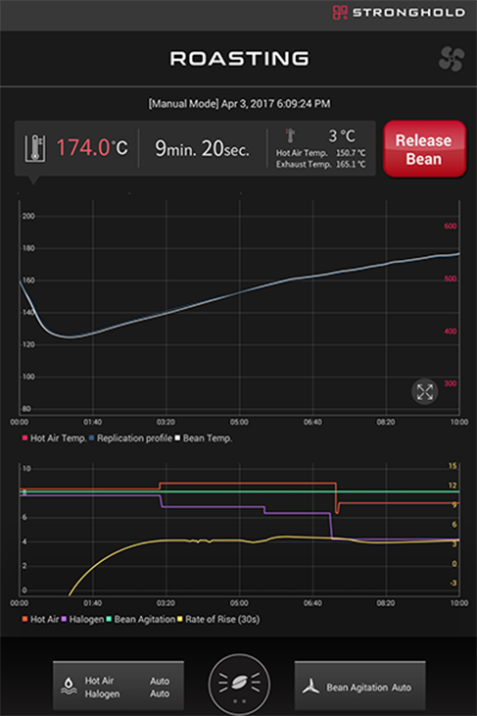The image size is (477, 716).
Task: Click the 9min. 20sec. elapsed timer
Action: [x=203, y=148]
